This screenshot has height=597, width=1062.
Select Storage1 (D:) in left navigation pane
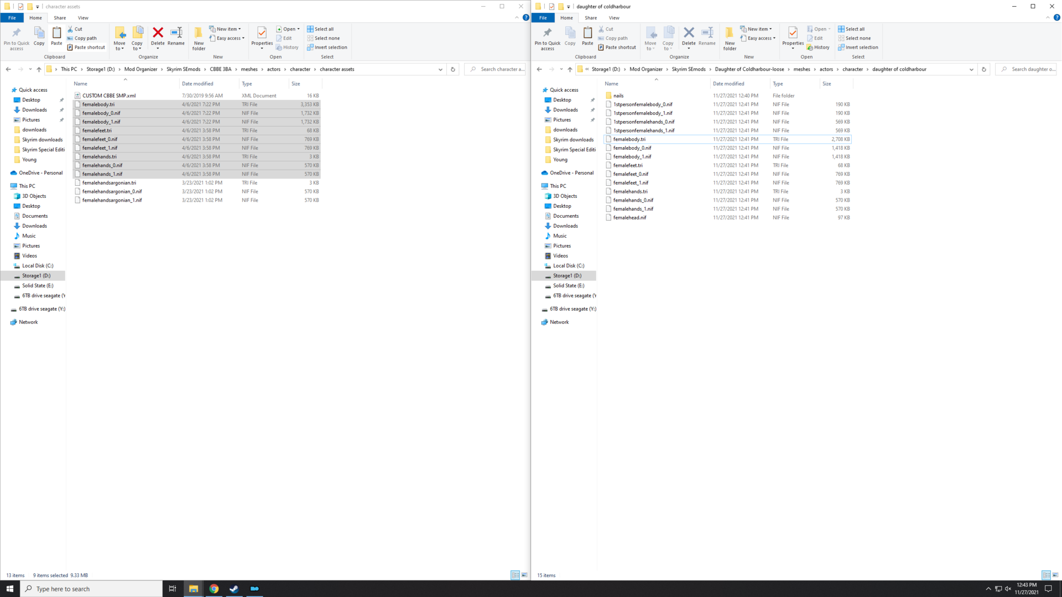point(36,276)
